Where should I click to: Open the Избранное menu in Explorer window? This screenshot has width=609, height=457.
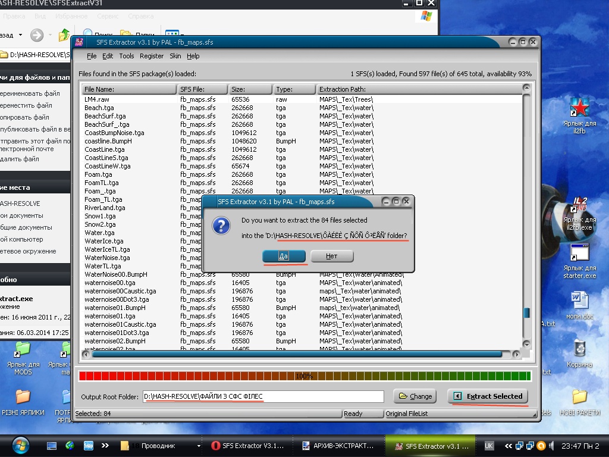[71, 16]
